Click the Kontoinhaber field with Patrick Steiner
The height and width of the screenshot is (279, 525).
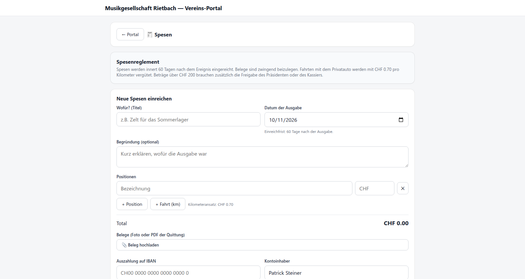pyautogui.click(x=336, y=272)
